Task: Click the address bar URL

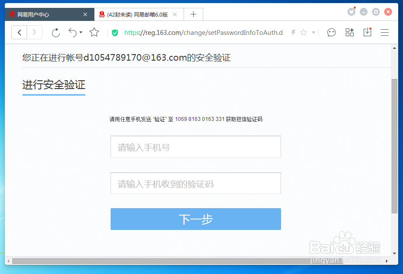Action: pyautogui.click(x=203, y=33)
